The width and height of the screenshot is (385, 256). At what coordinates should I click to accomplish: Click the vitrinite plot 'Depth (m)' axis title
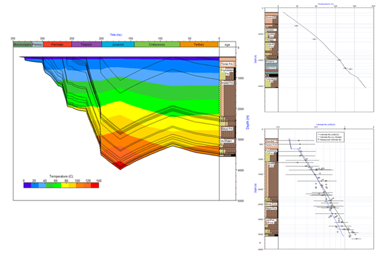pyautogui.click(x=256, y=188)
